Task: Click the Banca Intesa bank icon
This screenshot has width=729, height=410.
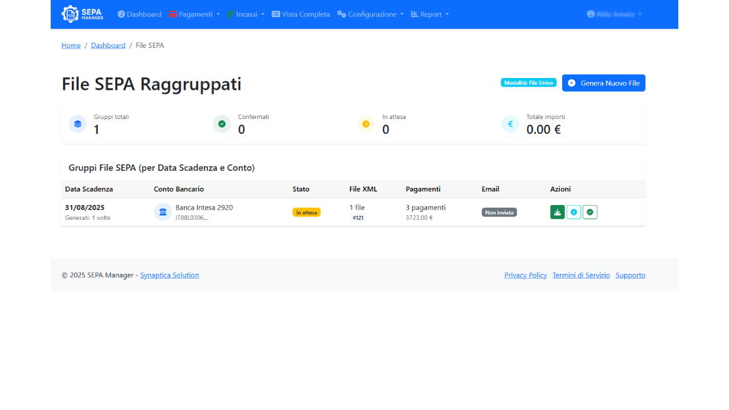Action: pos(163,212)
